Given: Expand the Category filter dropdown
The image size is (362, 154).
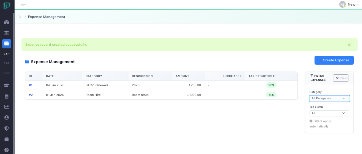Looking at the screenshot, I should (x=329, y=98).
